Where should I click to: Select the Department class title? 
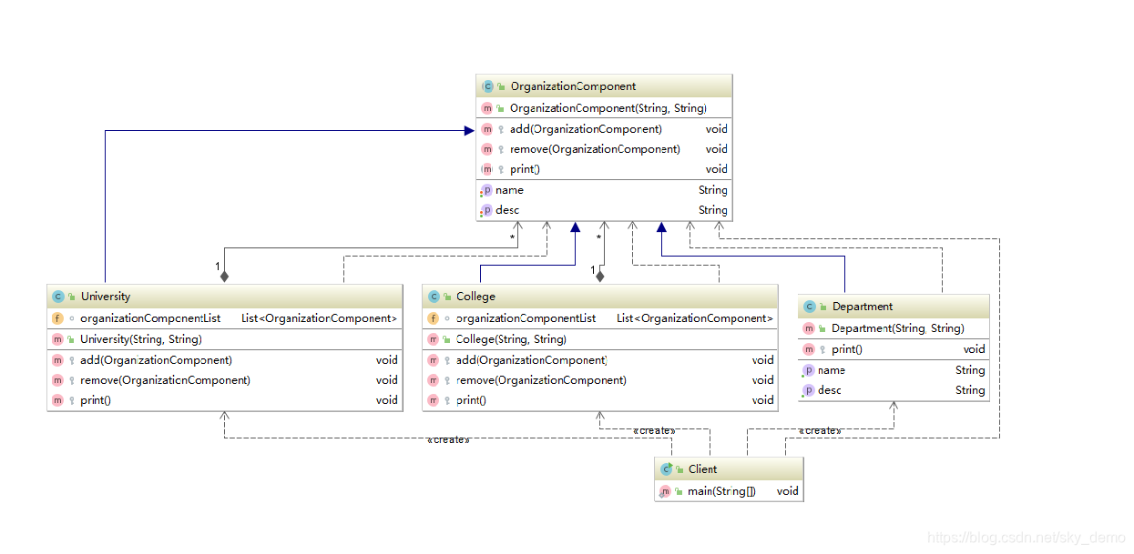coord(863,307)
